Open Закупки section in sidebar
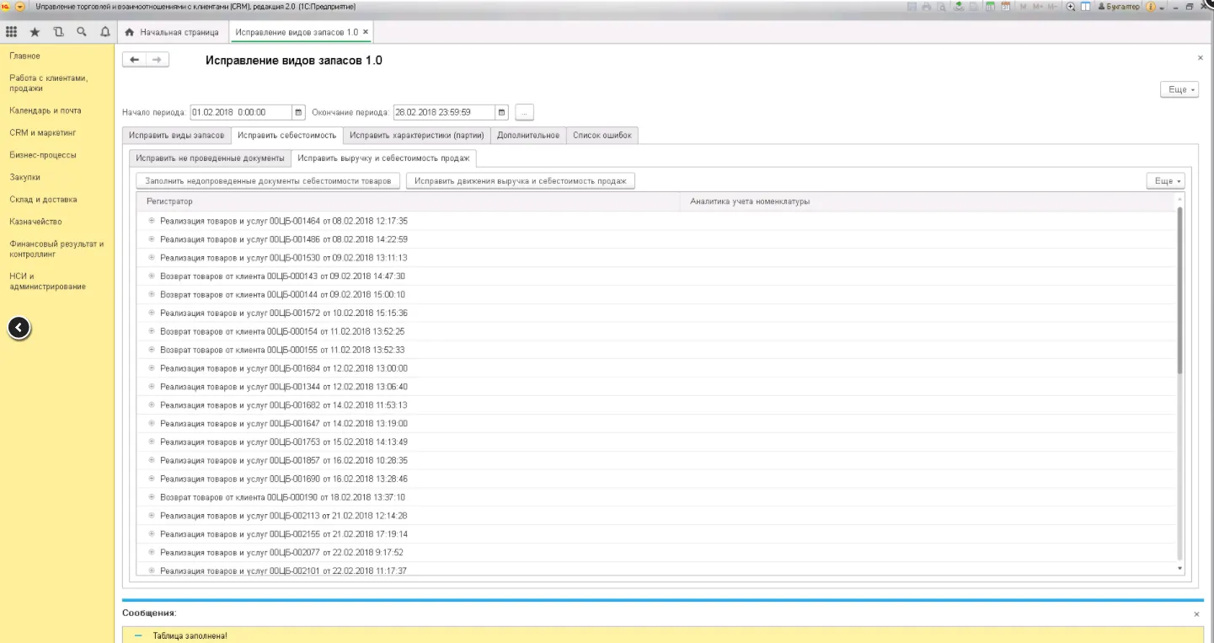 pyautogui.click(x=25, y=178)
